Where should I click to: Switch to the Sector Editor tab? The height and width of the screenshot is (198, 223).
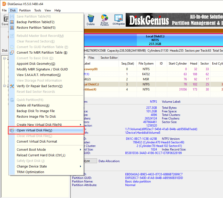coord(109,58)
